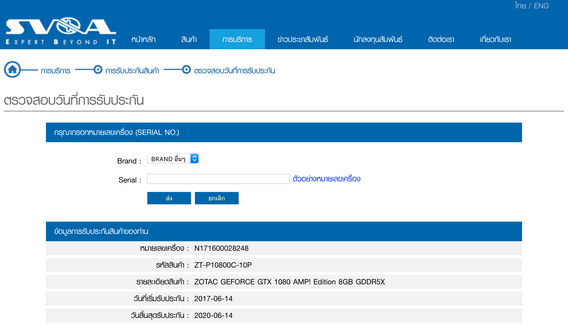Click breadcrumb circle icon before การรับประกันสินค้า

pyautogui.click(x=98, y=69)
